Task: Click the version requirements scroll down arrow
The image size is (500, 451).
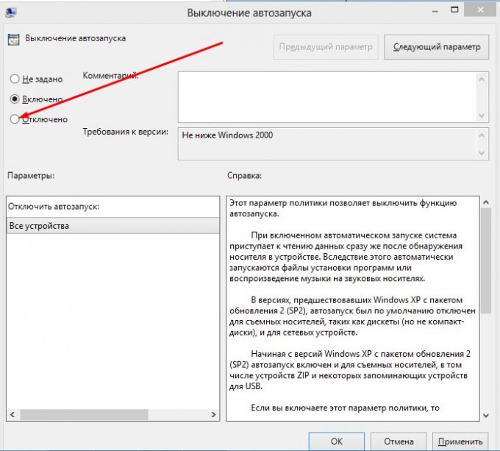Action: (482, 152)
